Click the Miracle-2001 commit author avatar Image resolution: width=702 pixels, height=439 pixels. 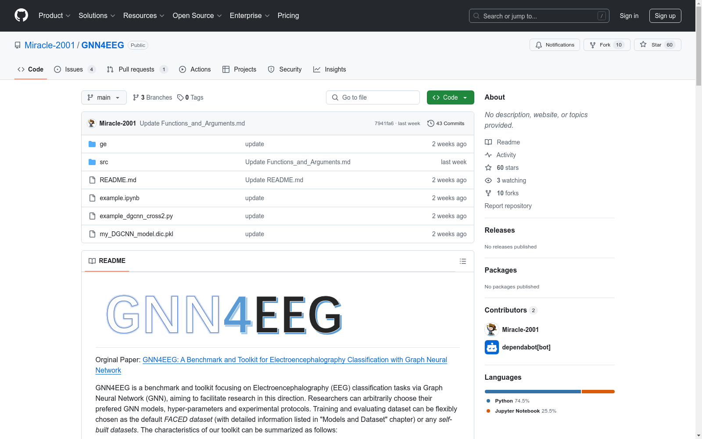point(92,123)
